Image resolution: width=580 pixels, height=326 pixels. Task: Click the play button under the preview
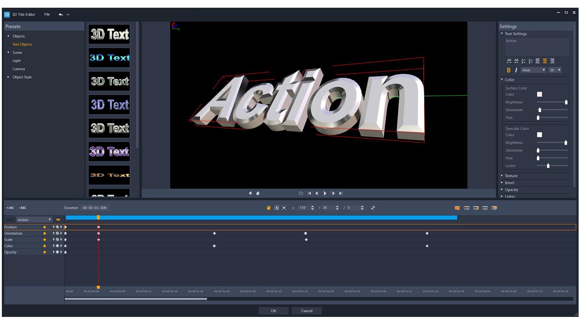325,193
